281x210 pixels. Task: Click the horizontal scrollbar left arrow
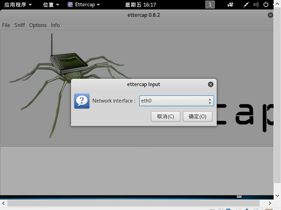4,203
